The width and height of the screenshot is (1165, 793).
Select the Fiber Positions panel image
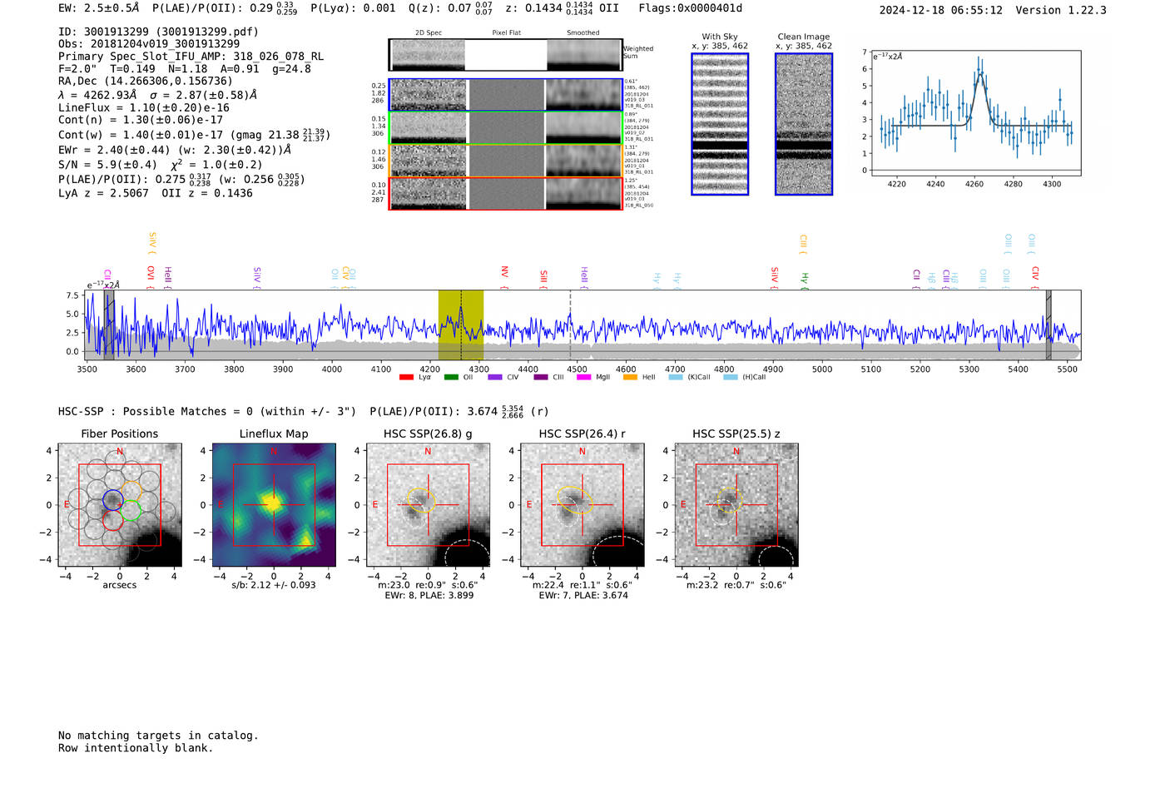(120, 505)
